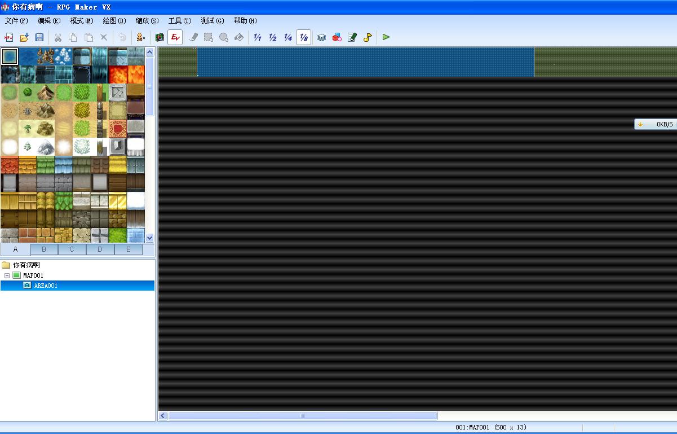Image resolution: width=677 pixels, height=434 pixels.
Task: Click the Copy icon in the toolbar
Action: coord(73,37)
